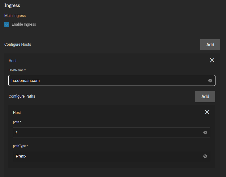
Task: Remove the path entry with the X icon
Action: pyautogui.click(x=207, y=112)
